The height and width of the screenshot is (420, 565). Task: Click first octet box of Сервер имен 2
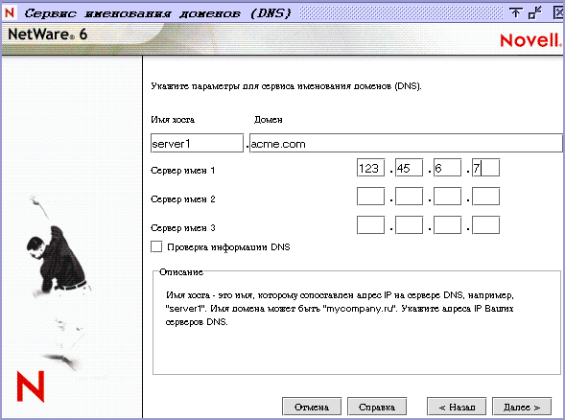(370, 197)
